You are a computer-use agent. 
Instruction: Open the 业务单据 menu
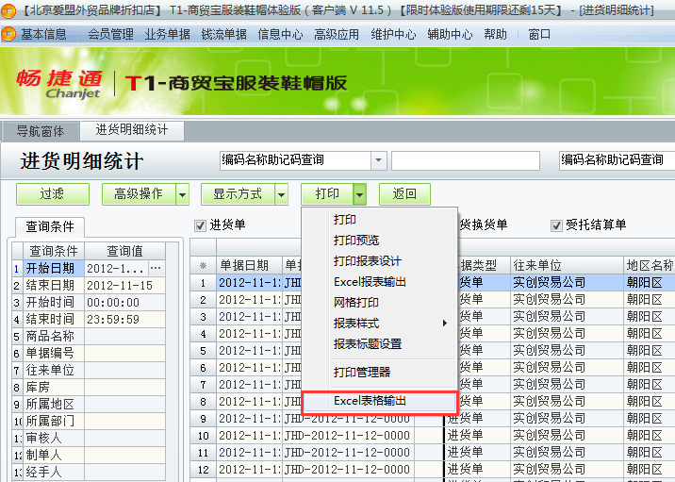(167, 34)
